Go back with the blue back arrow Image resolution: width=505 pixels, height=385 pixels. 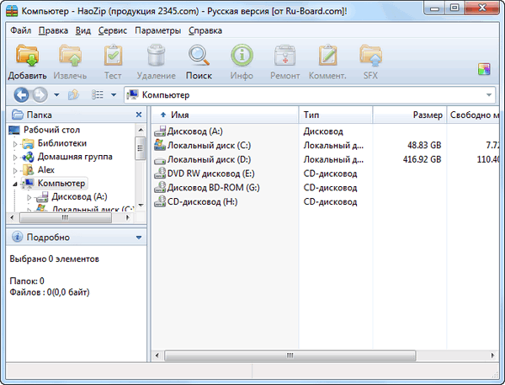[23, 94]
